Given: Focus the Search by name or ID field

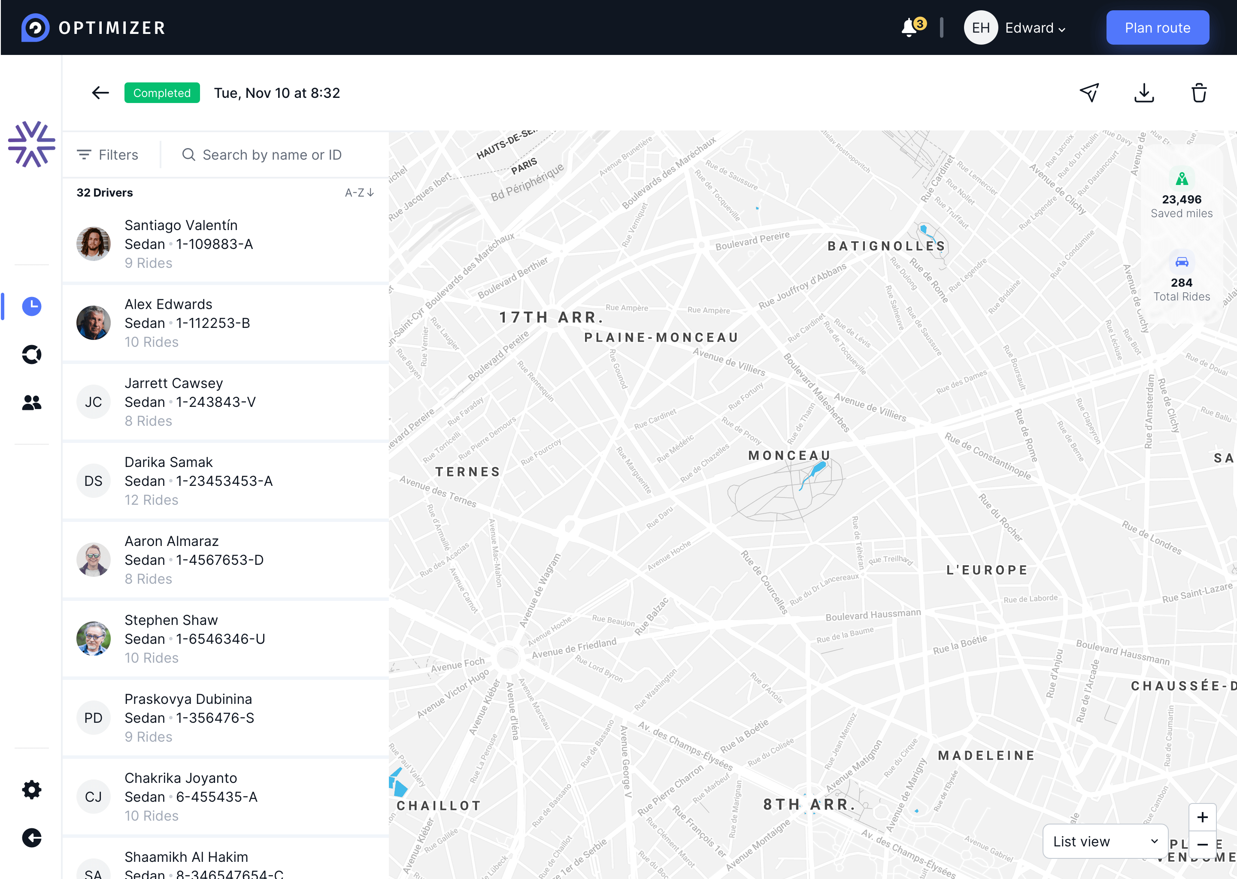Looking at the screenshot, I should click(272, 155).
